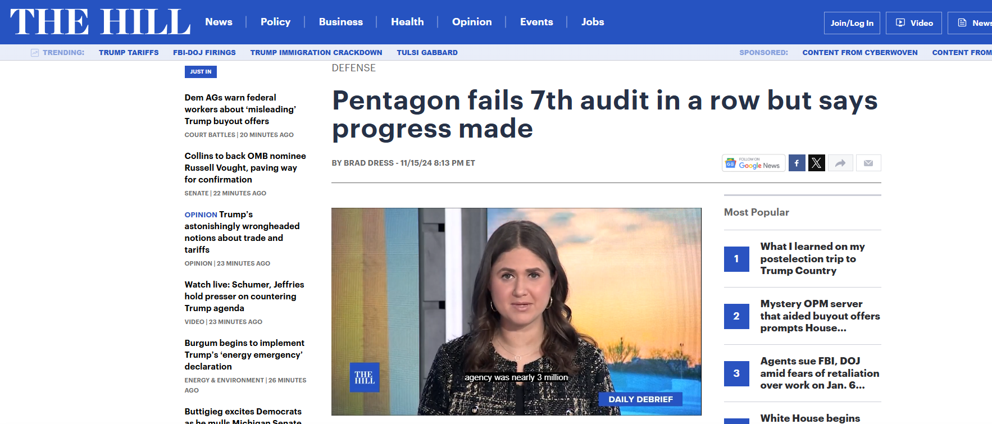Follow on Google News badge

[753, 163]
